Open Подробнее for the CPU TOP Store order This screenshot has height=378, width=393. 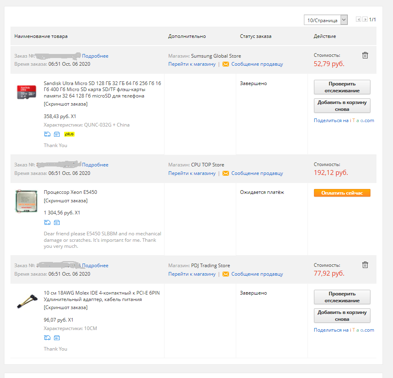pyautogui.click(x=95, y=165)
